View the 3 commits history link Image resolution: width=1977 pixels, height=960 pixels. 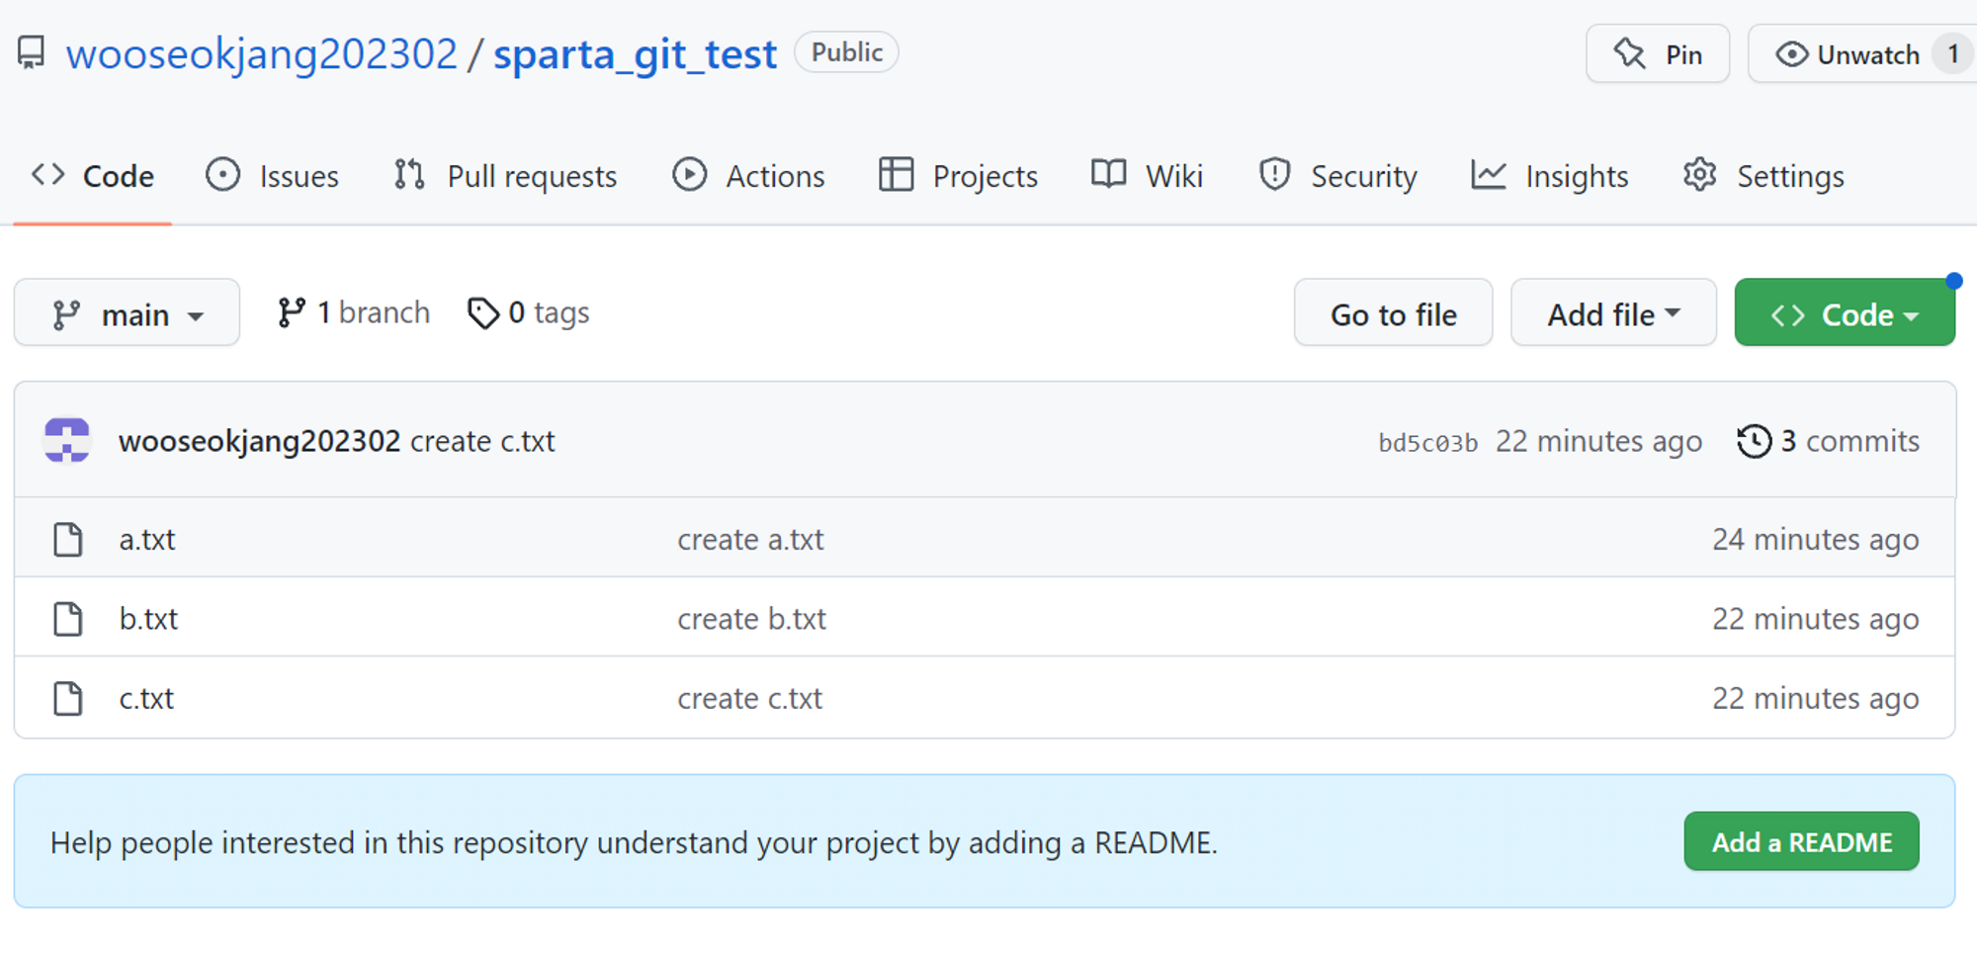1828,441
